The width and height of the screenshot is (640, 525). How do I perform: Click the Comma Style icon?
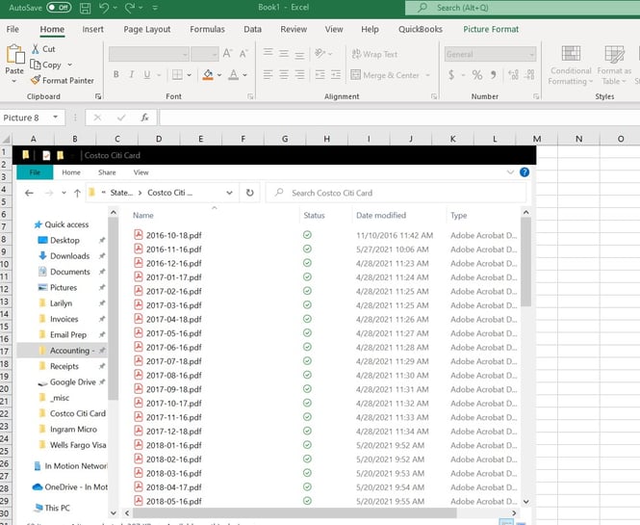tap(494, 75)
